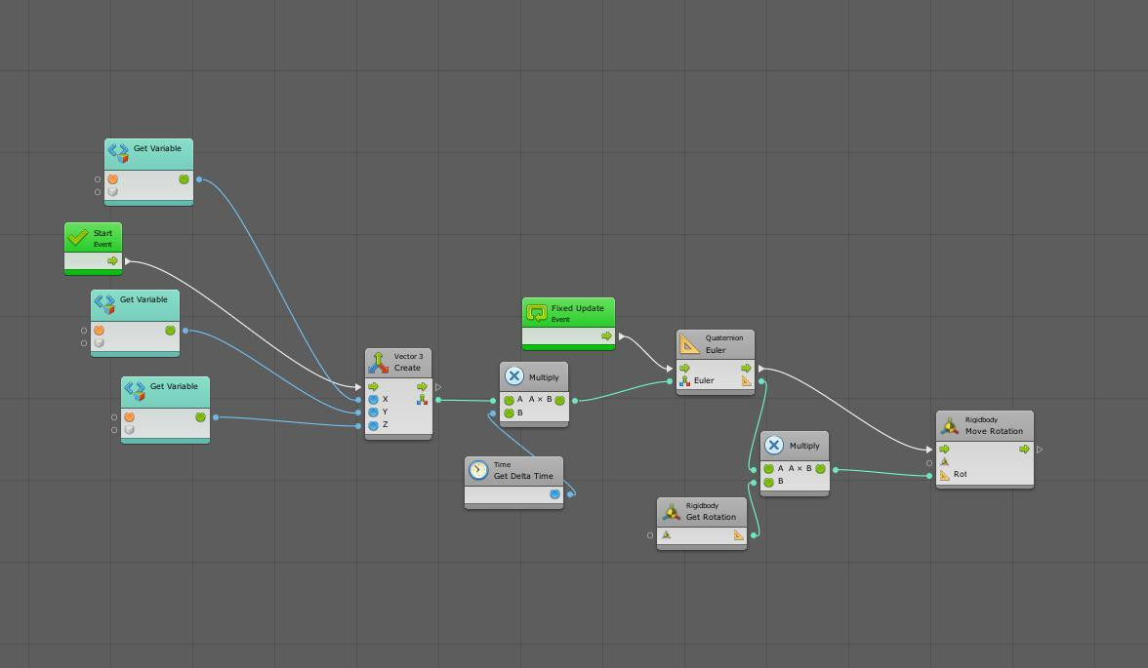1148x668 pixels.
Task: Click the flow input arrow on Quaternion Euler
Action: pyautogui.click(x=684, y=368)
